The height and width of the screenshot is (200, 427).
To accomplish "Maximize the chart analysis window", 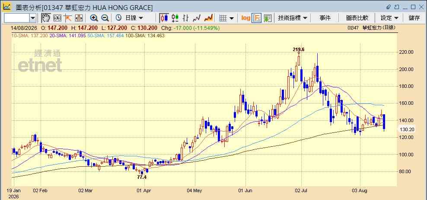I will pyautogui.click(x=413, y=7).
